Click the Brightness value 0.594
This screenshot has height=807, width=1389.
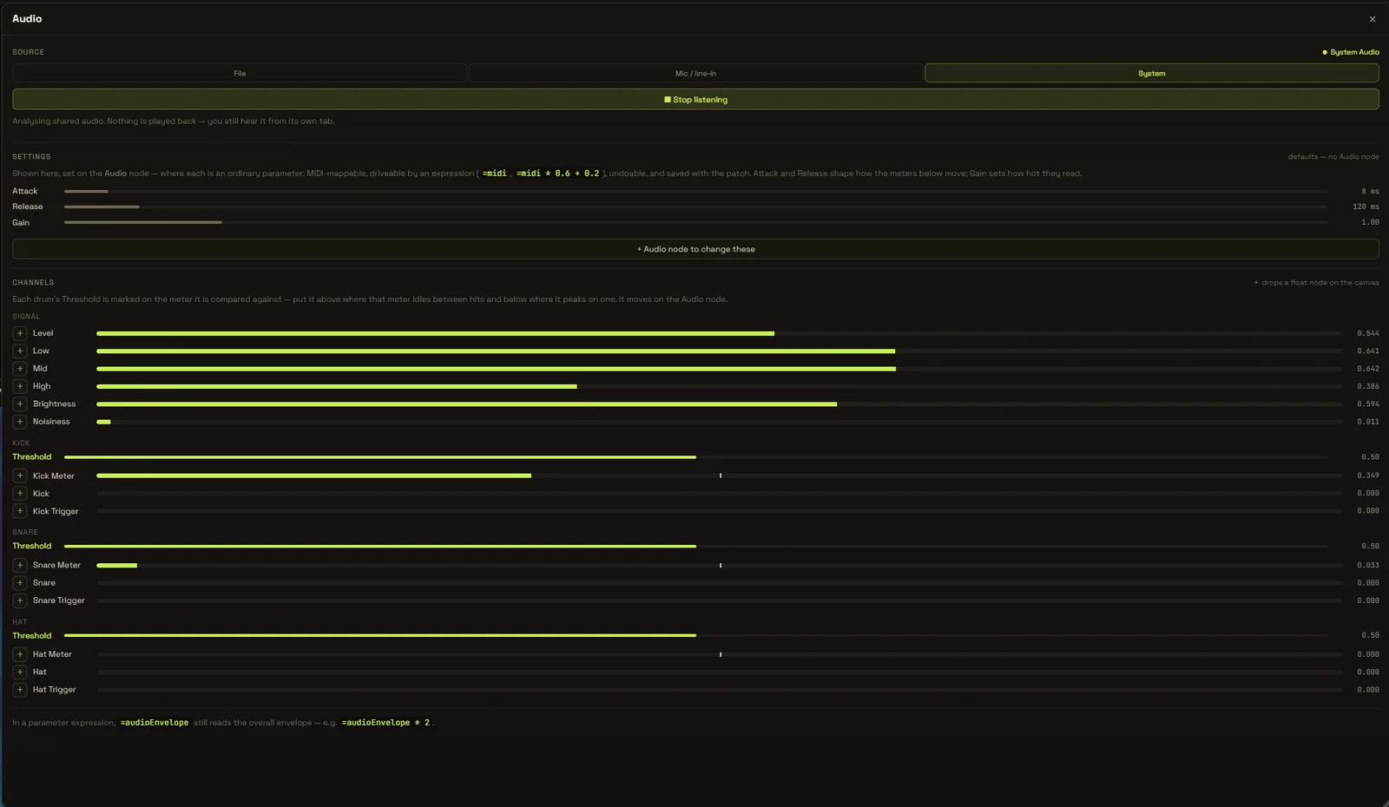point(1367,404)
